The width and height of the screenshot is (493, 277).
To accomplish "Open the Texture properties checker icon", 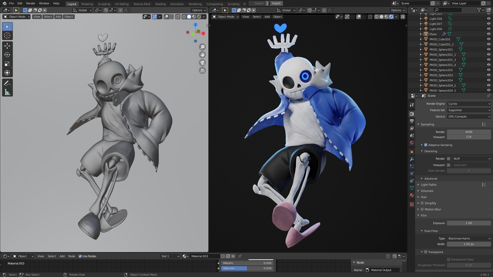I will (x=412, y=204).
